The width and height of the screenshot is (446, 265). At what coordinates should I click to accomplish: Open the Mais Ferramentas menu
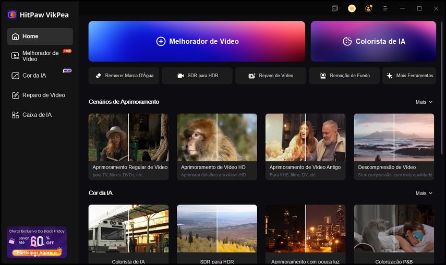409,76
